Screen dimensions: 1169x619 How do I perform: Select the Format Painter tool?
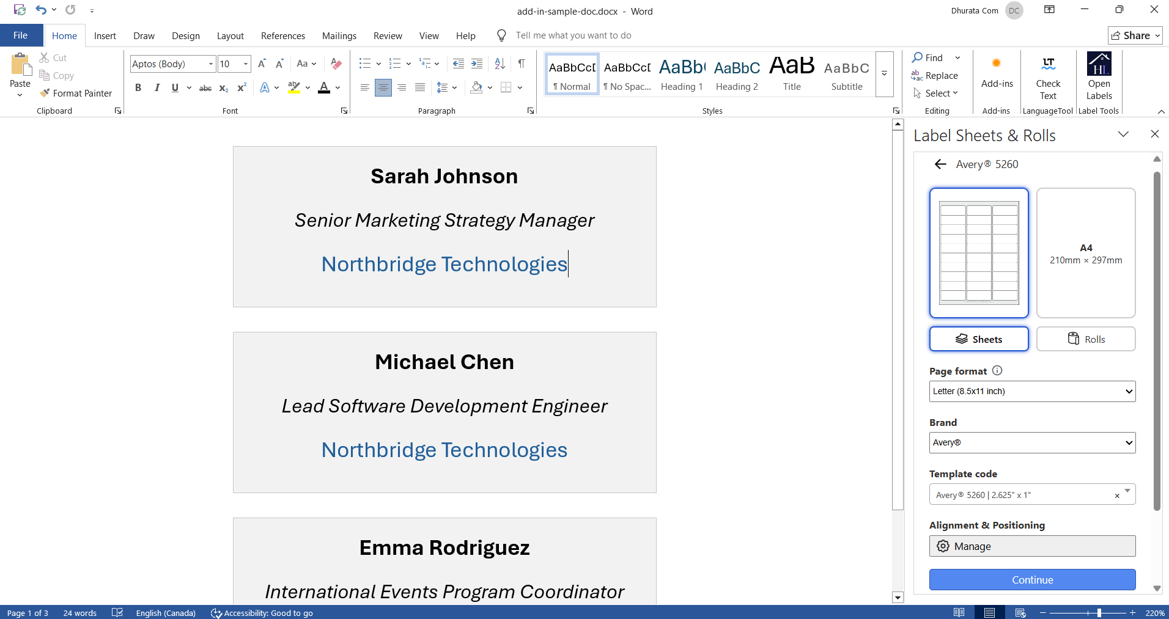(x=76, y=93)
